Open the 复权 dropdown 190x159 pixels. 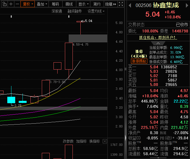(28, 4)
